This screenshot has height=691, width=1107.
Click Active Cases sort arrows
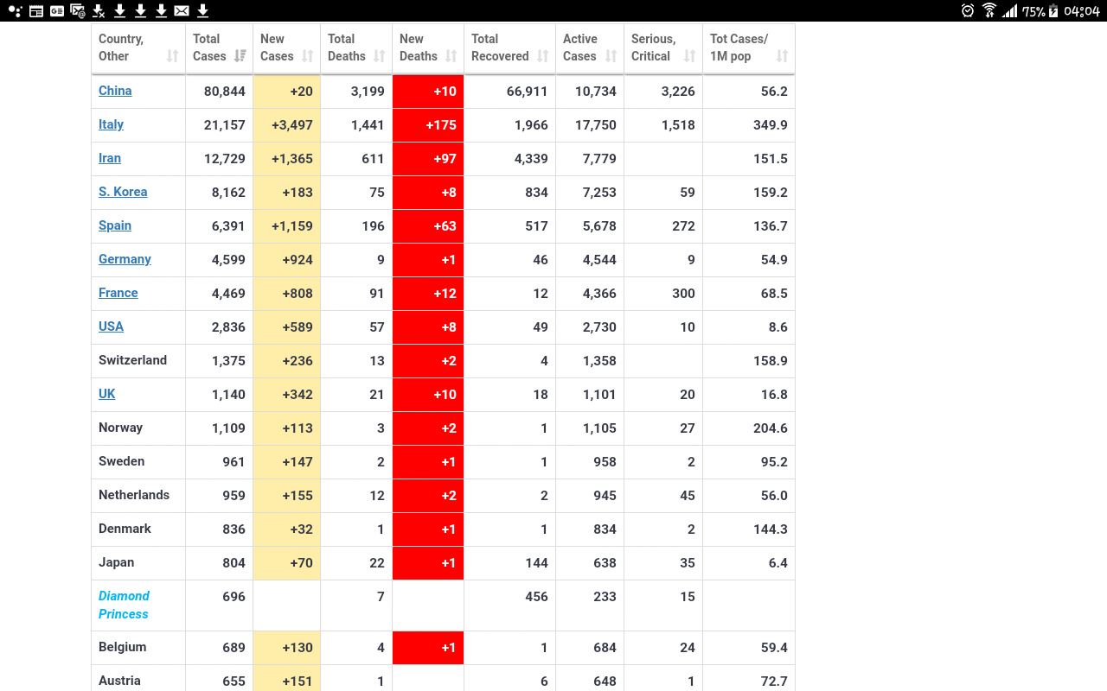[x=611, y=56]
